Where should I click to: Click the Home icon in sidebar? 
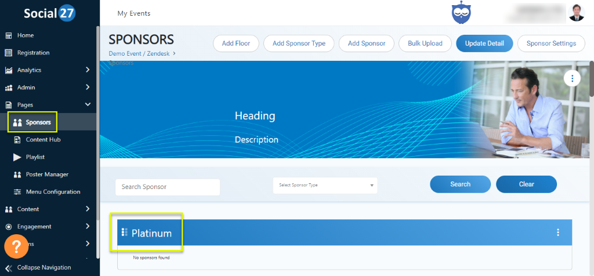pyautogui.click(x=9, y=35)
